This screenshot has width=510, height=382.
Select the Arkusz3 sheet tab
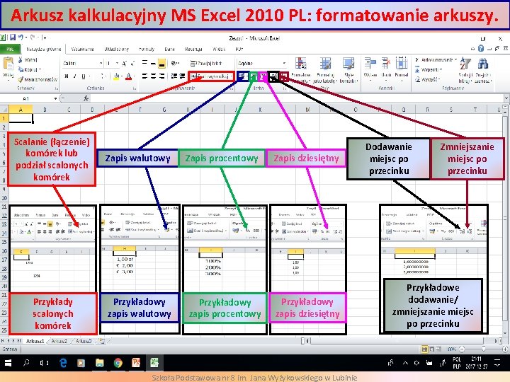84,341
